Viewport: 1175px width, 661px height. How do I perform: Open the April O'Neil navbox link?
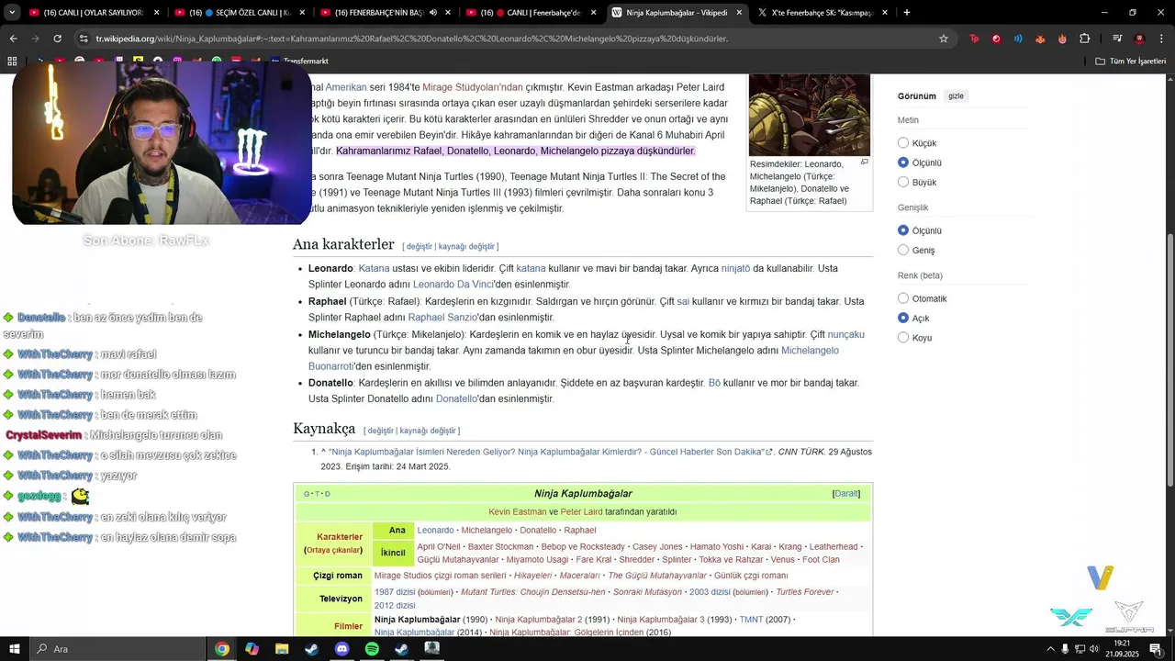pyautogui.click(x=439, y=546)
